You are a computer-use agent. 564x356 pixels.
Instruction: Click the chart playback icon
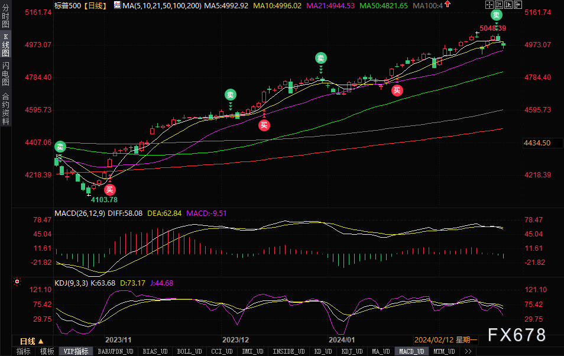click(508, 5)
